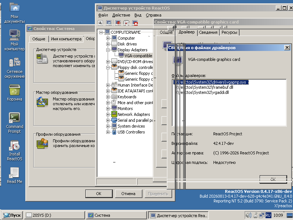293x220 pixels.
Task: Click the network connection tray icon
Action: click(x=262, y=215)
